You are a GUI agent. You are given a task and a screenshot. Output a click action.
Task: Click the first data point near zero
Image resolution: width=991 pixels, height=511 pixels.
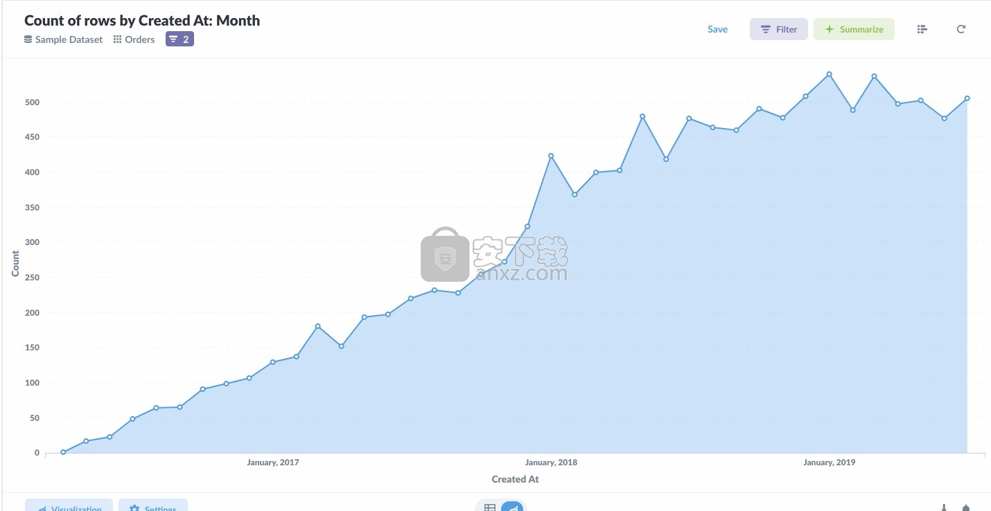63,452
